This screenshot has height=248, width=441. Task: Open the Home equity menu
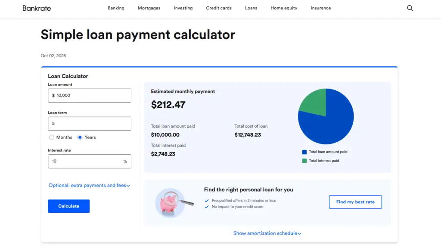coord(283,8)
